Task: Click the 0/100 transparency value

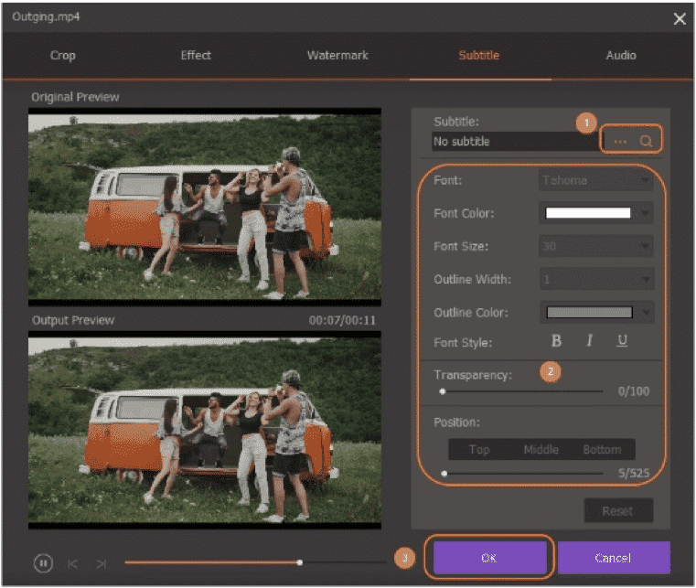Action: [634, 391]
